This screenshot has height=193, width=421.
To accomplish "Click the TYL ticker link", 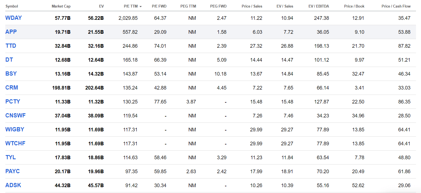I will (11, 157).
